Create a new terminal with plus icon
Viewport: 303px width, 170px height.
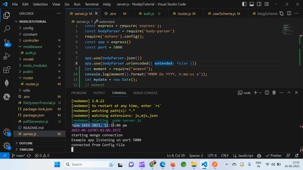pyautogui.click(x=256, y=93)
